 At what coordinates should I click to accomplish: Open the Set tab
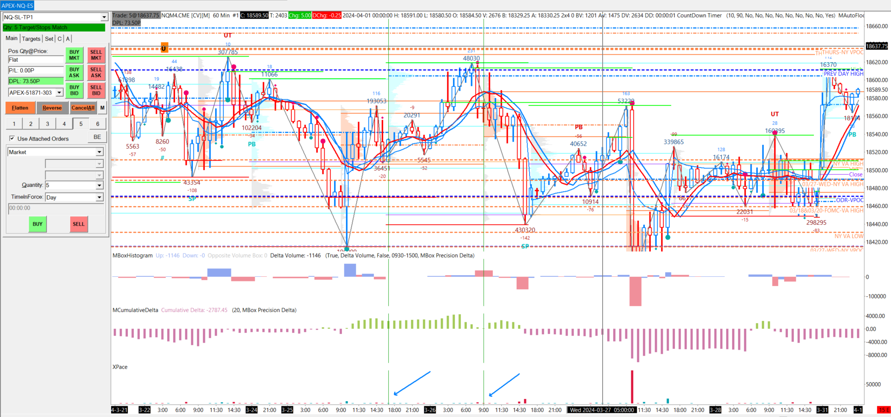(49, 39)
